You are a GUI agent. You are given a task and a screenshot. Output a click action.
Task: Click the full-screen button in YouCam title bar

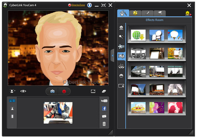(103, 5)
